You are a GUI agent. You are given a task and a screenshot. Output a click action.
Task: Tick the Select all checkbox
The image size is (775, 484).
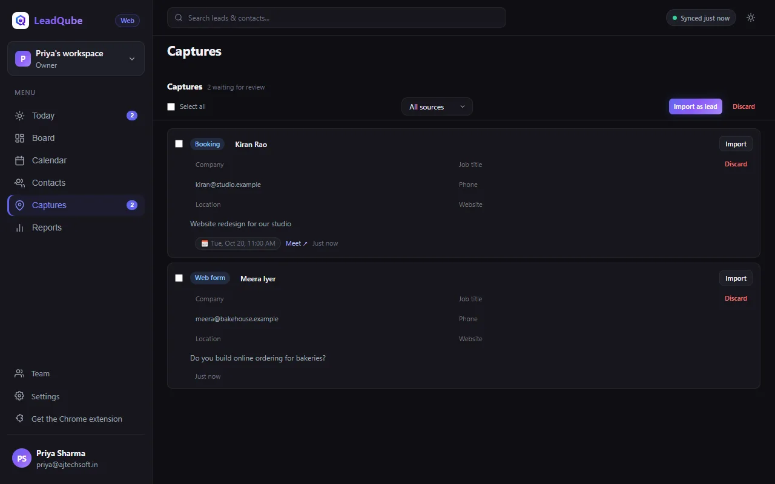(171, 106)
